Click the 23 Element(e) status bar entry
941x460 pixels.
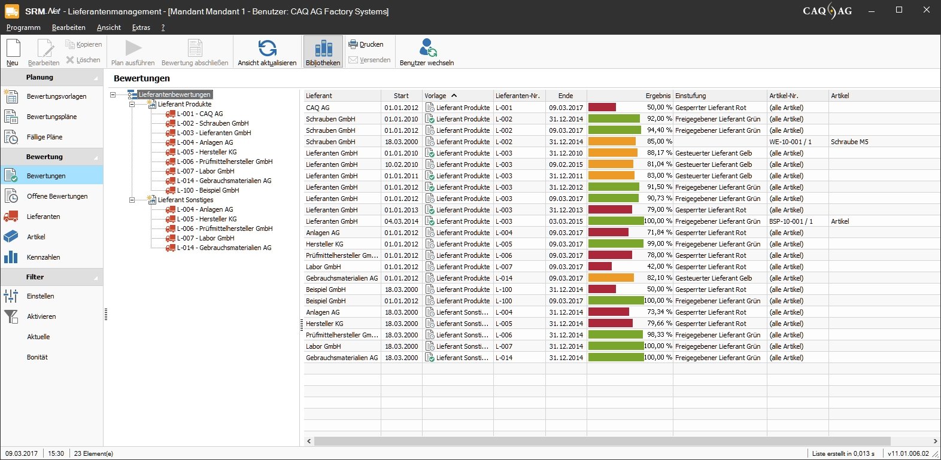(93, 453)
